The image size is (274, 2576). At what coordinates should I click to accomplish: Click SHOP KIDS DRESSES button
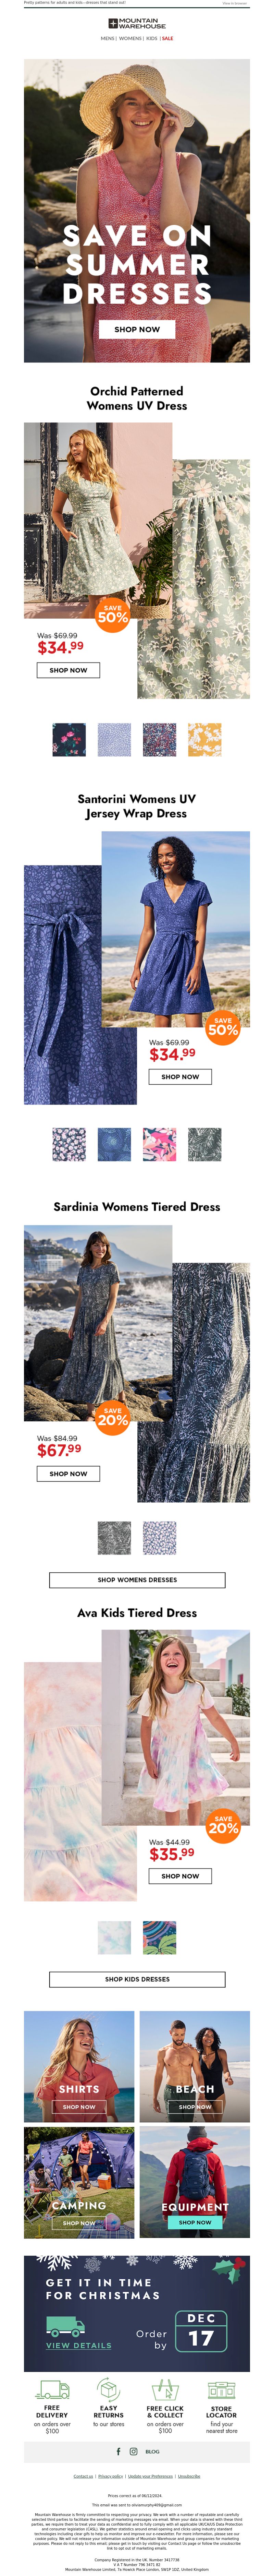pyautogui.click(x=137, y=1951)
